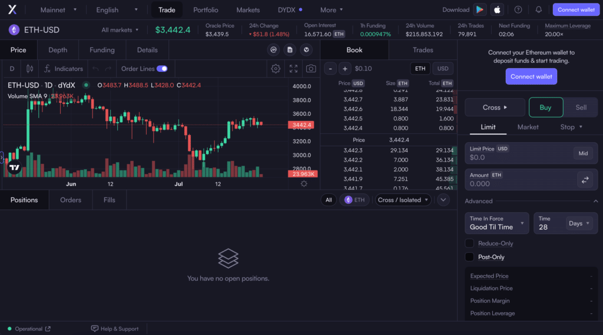This screenshot has height=335, width=603.
Task: Collapse Advanced options section
Action: 595,201
